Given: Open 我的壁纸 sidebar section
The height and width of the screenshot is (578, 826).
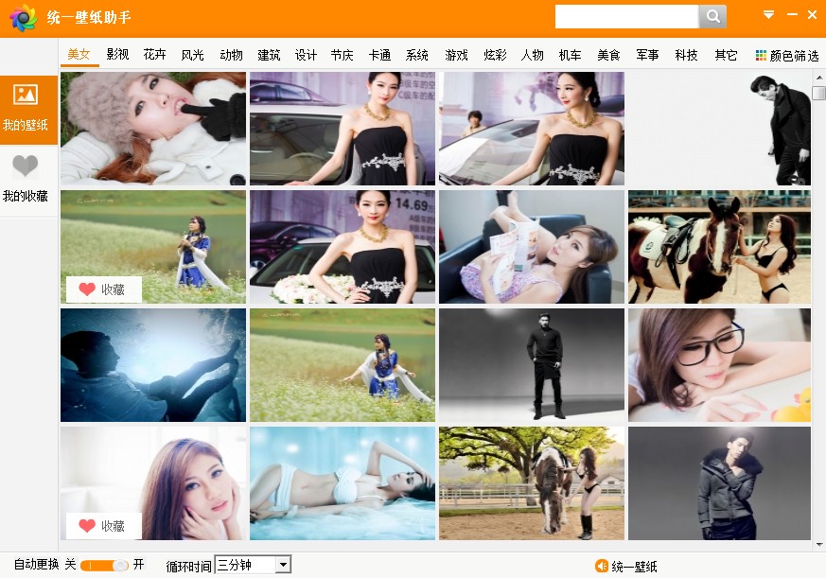Looking at the screenshot, I should 28,110.
